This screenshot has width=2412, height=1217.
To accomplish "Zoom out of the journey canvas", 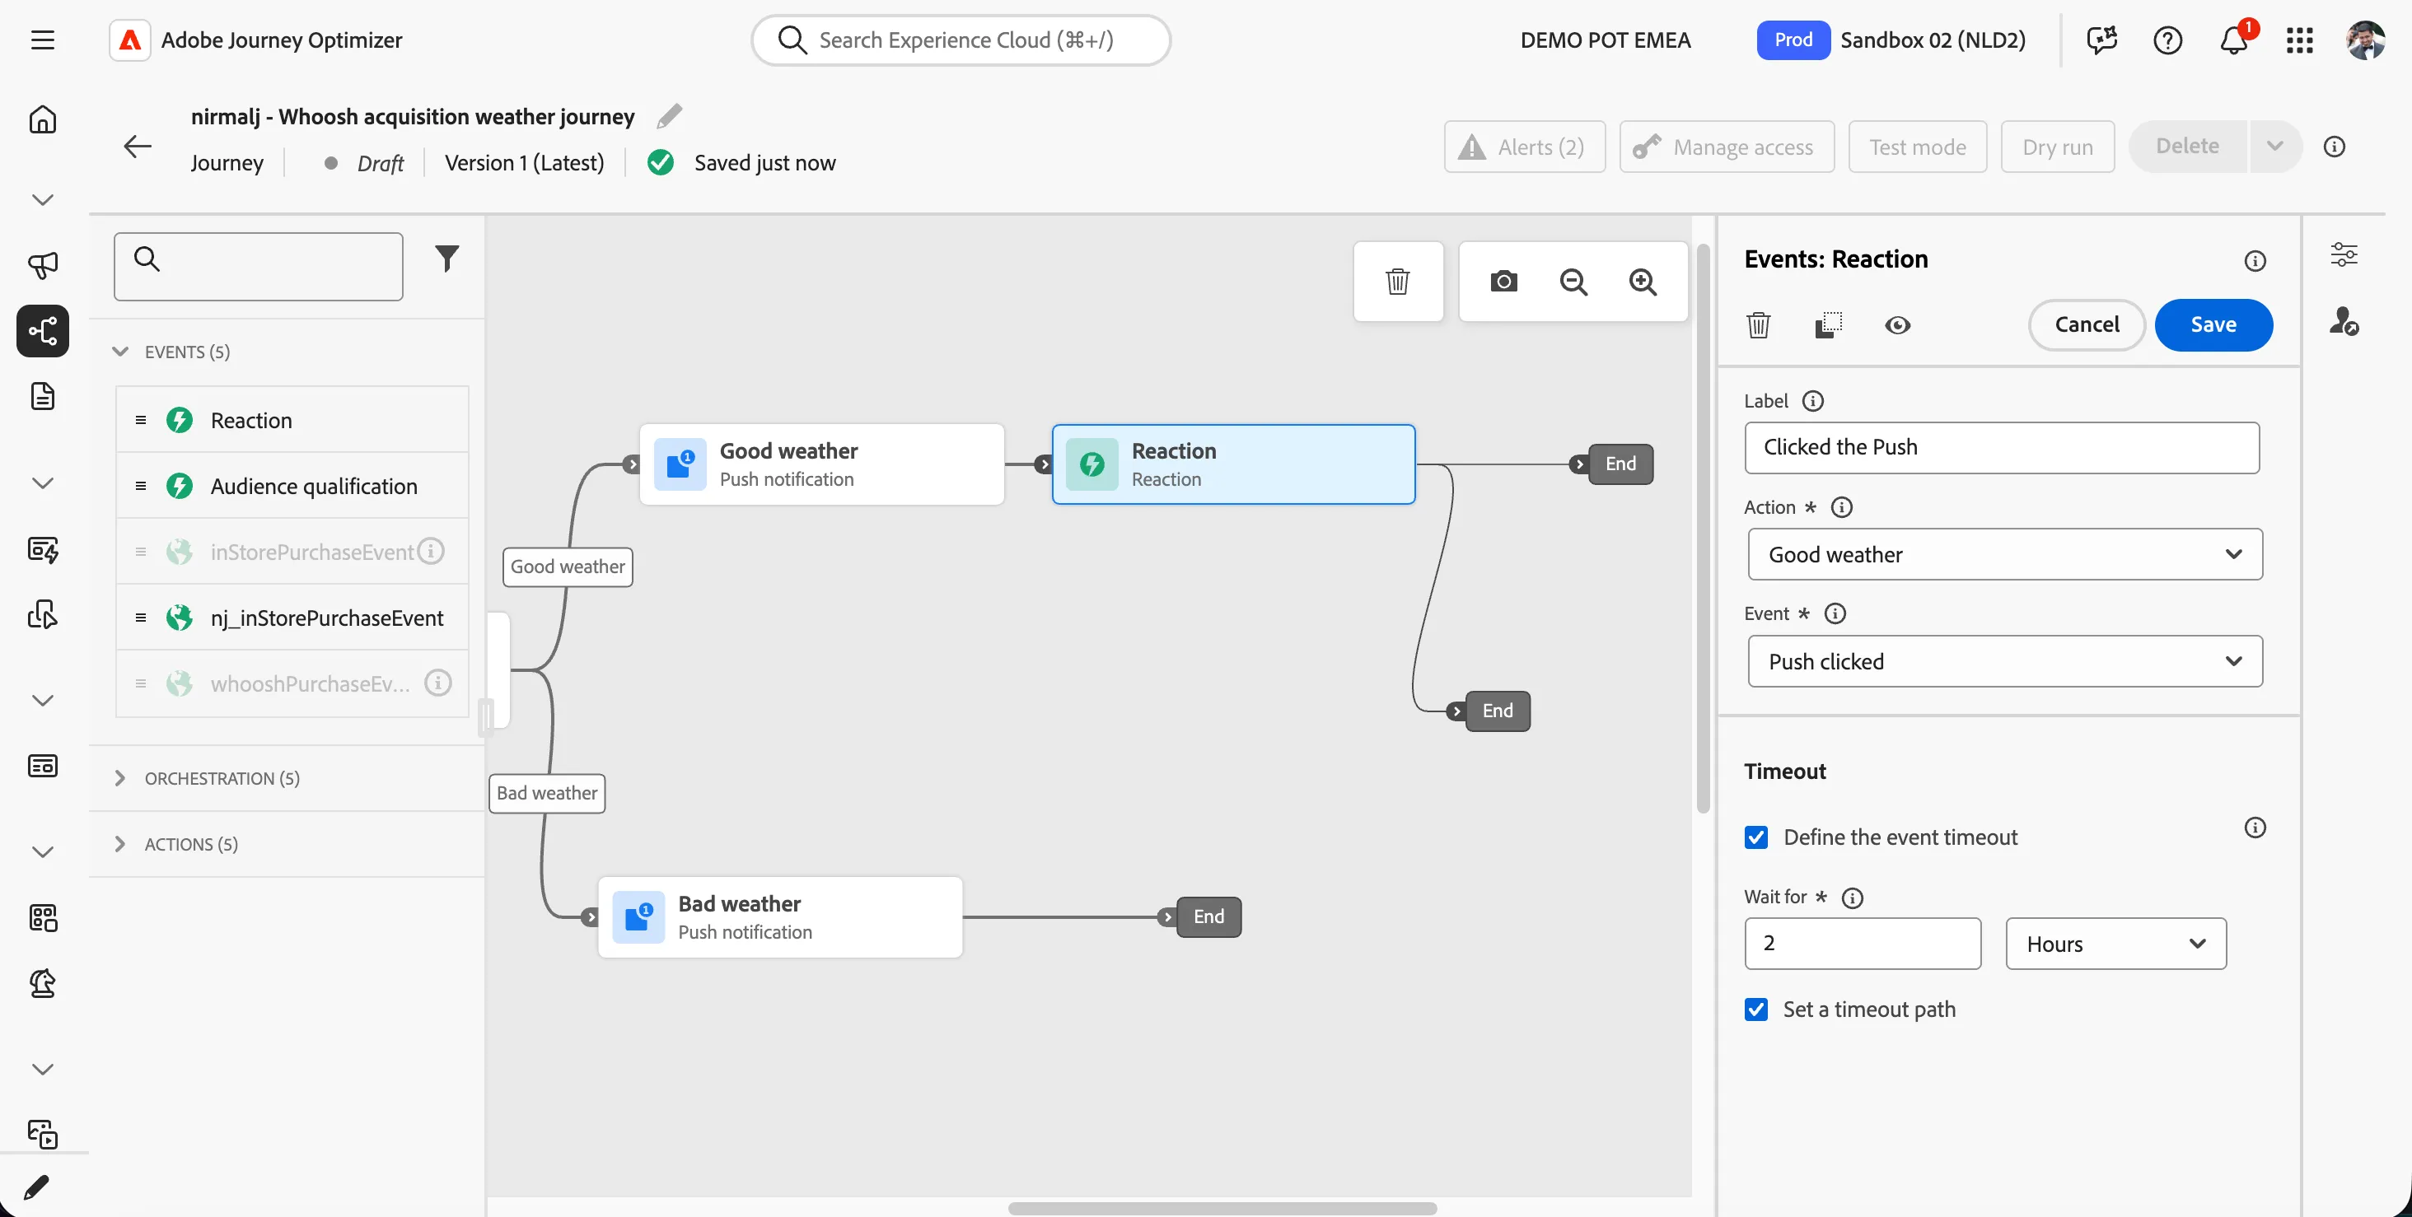I will click(1573, 281).
